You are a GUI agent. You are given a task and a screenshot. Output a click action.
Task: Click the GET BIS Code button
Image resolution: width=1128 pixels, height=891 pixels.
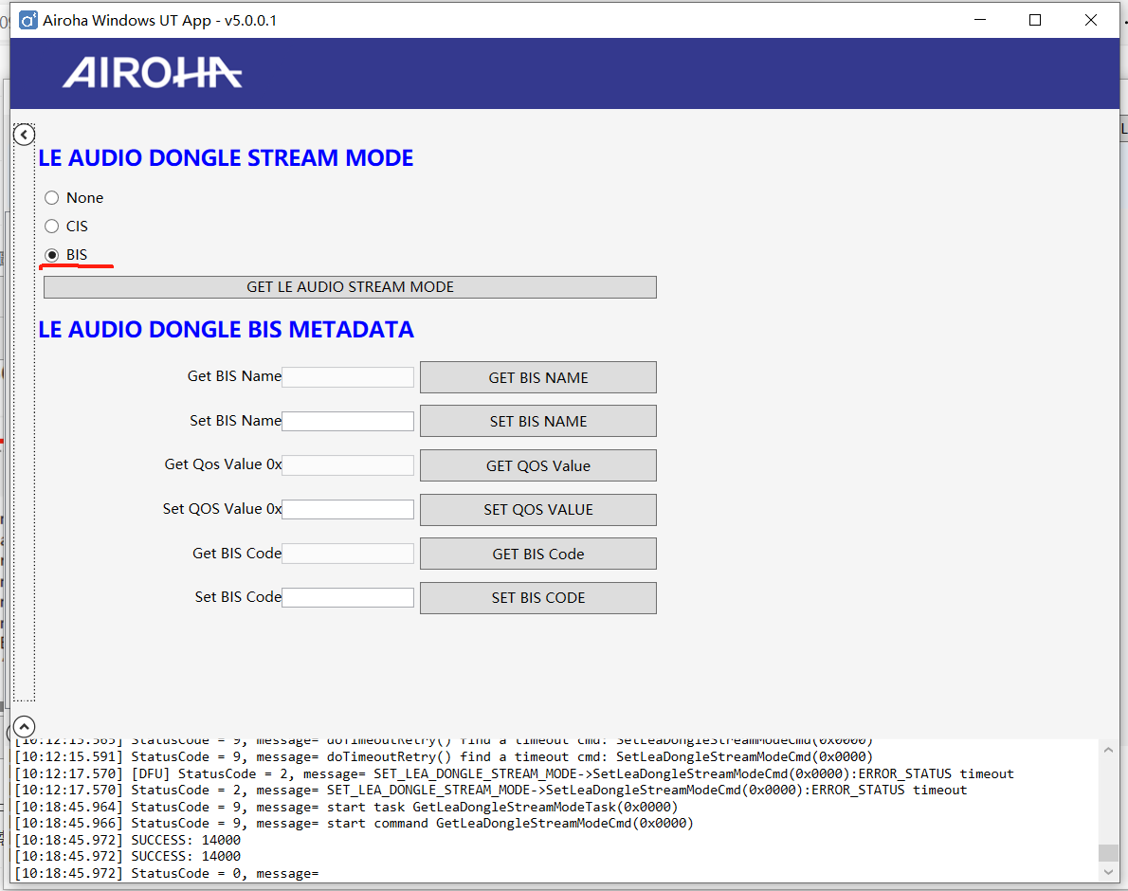538,555
